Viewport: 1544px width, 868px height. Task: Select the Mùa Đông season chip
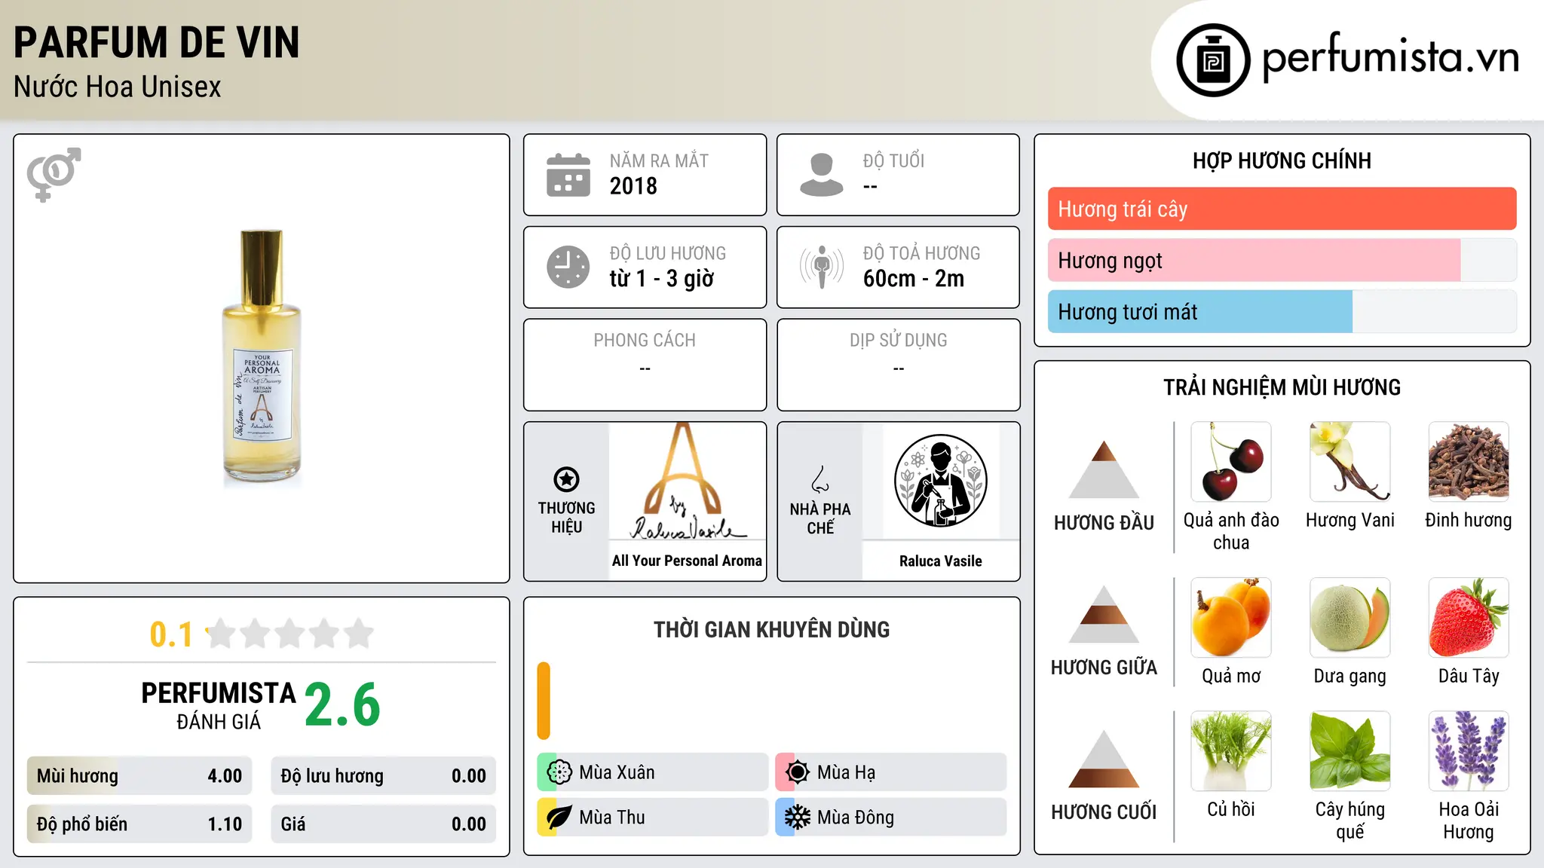pos(890,817)
